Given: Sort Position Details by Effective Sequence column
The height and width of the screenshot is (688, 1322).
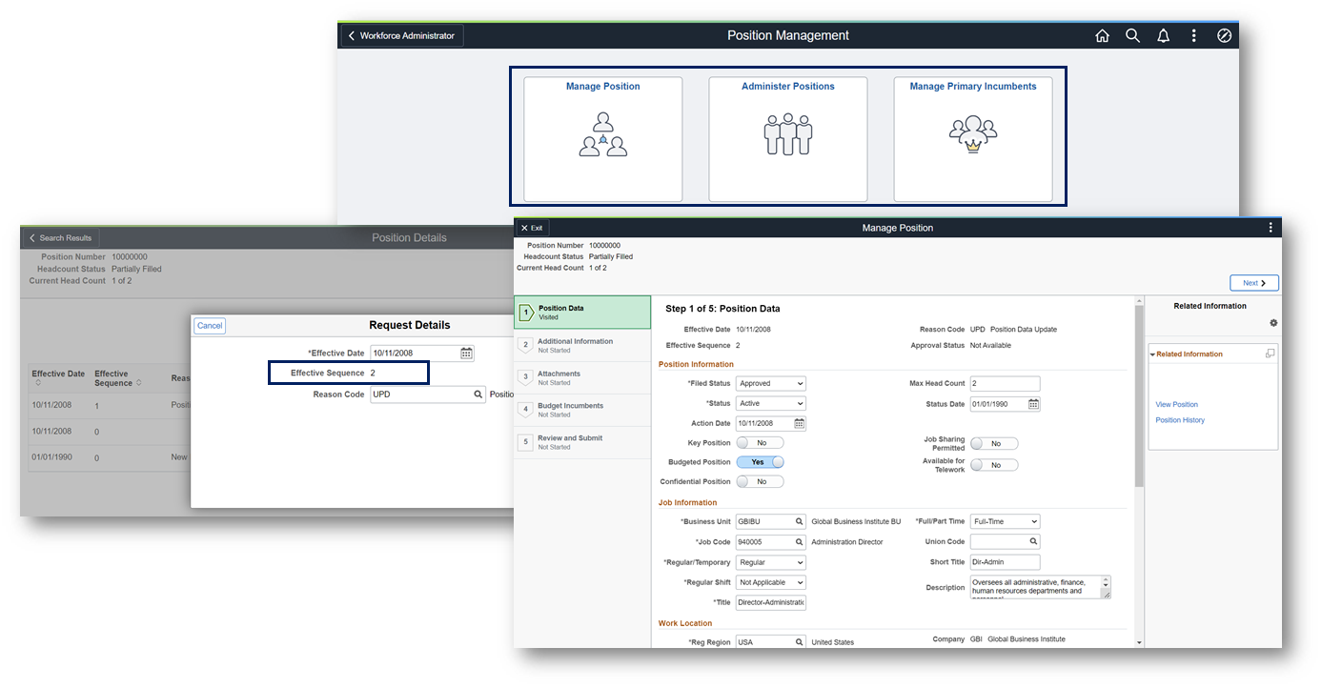Looking at the screenshot, I should click(x=116, y=378).
